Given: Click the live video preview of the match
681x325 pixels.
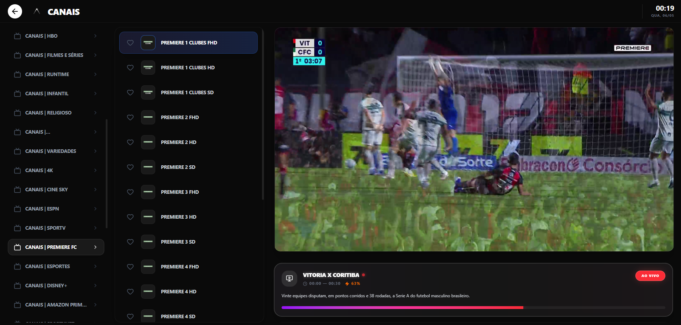Looking at the screenshot, I should click(474, 139).
